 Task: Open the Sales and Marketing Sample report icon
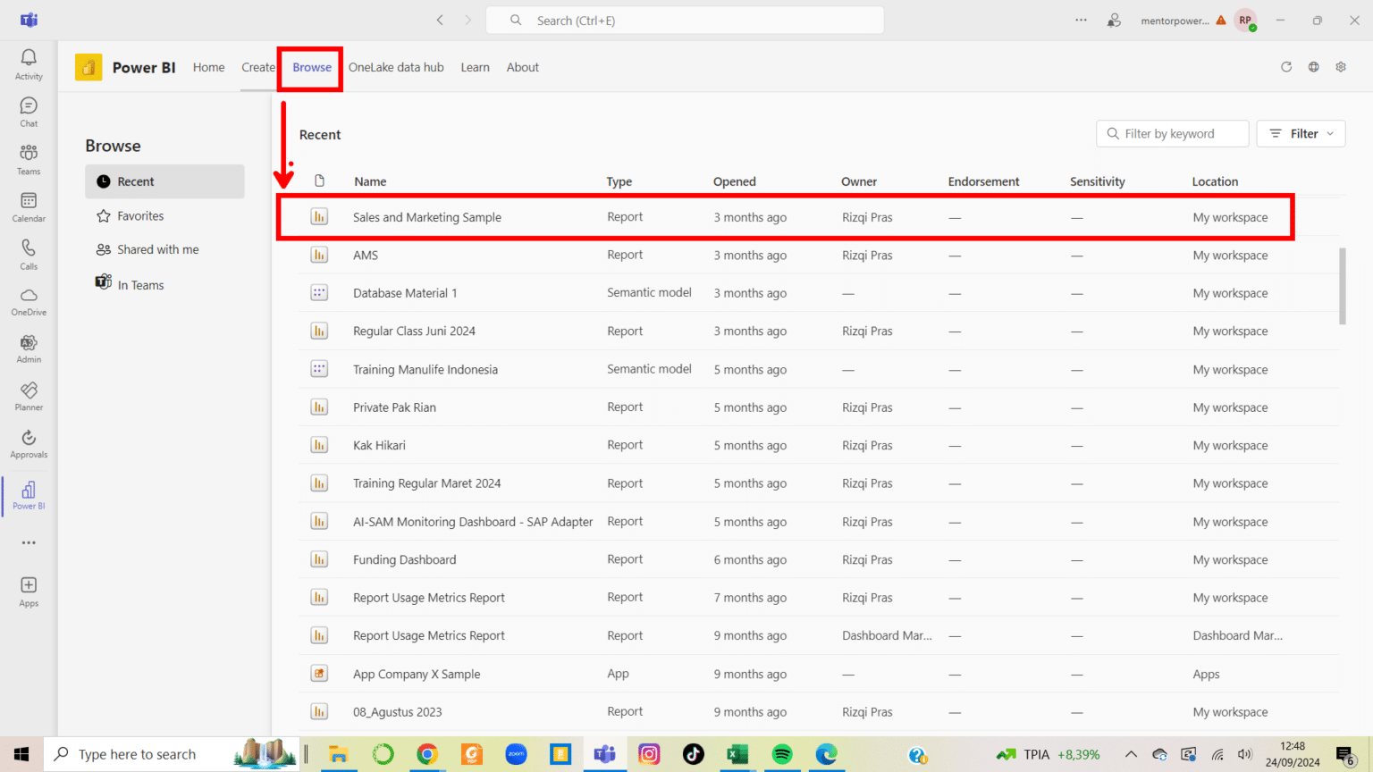[319, 216]
